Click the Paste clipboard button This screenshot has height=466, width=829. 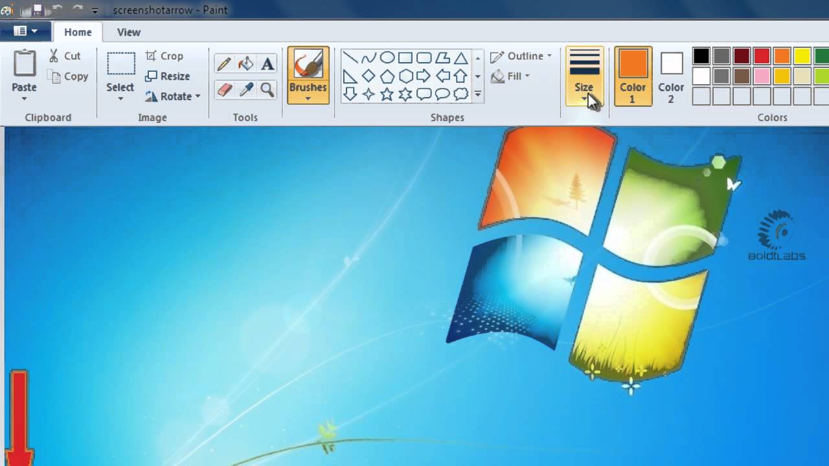coord(25,71)
